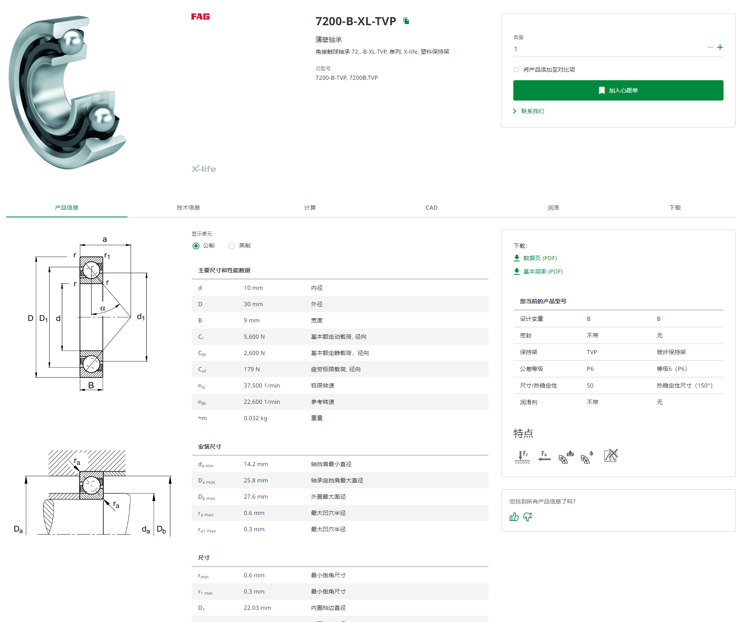Select the 英制 imperial radio button

[232, 246]
